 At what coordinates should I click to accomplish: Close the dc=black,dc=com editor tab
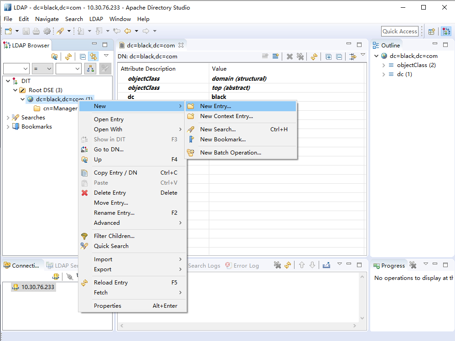(x=181, y=45)
